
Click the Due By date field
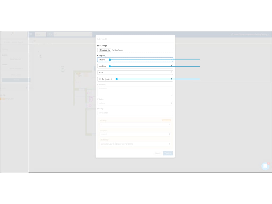(135, 113)
